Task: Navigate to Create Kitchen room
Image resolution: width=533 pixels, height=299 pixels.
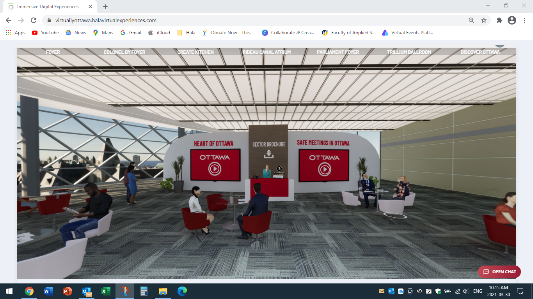Action: tap(195, 52)
